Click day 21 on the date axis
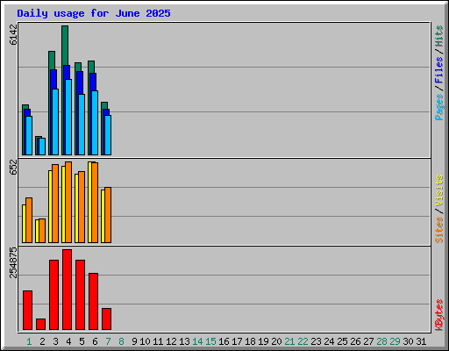Image resolution: width=449 pixels, height=351 pixels. point(289,341)
